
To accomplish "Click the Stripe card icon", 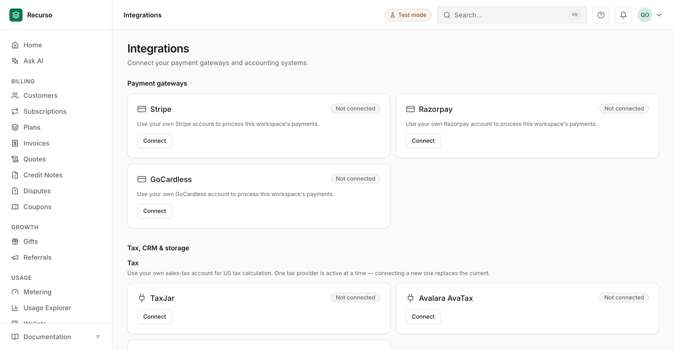I will (x=142, y=109).
